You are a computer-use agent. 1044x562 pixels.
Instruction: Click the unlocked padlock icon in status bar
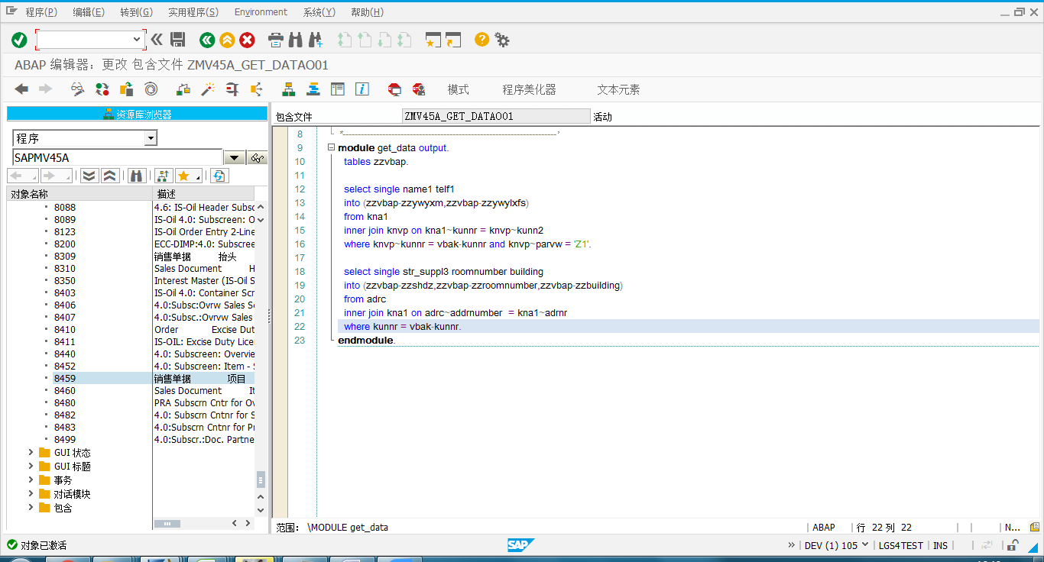coord(1013,545)
